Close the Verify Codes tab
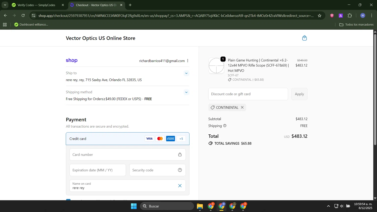 tap(63, 5)
